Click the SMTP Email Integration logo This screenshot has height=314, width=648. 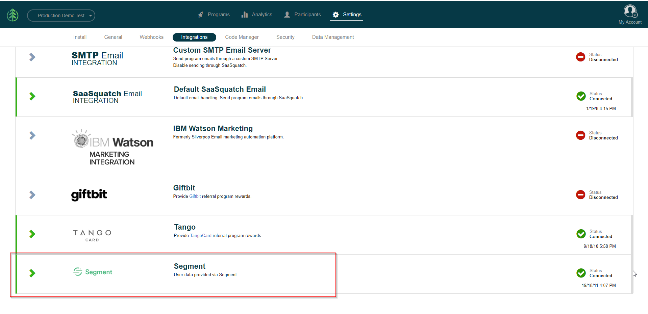tap(97, 58)
